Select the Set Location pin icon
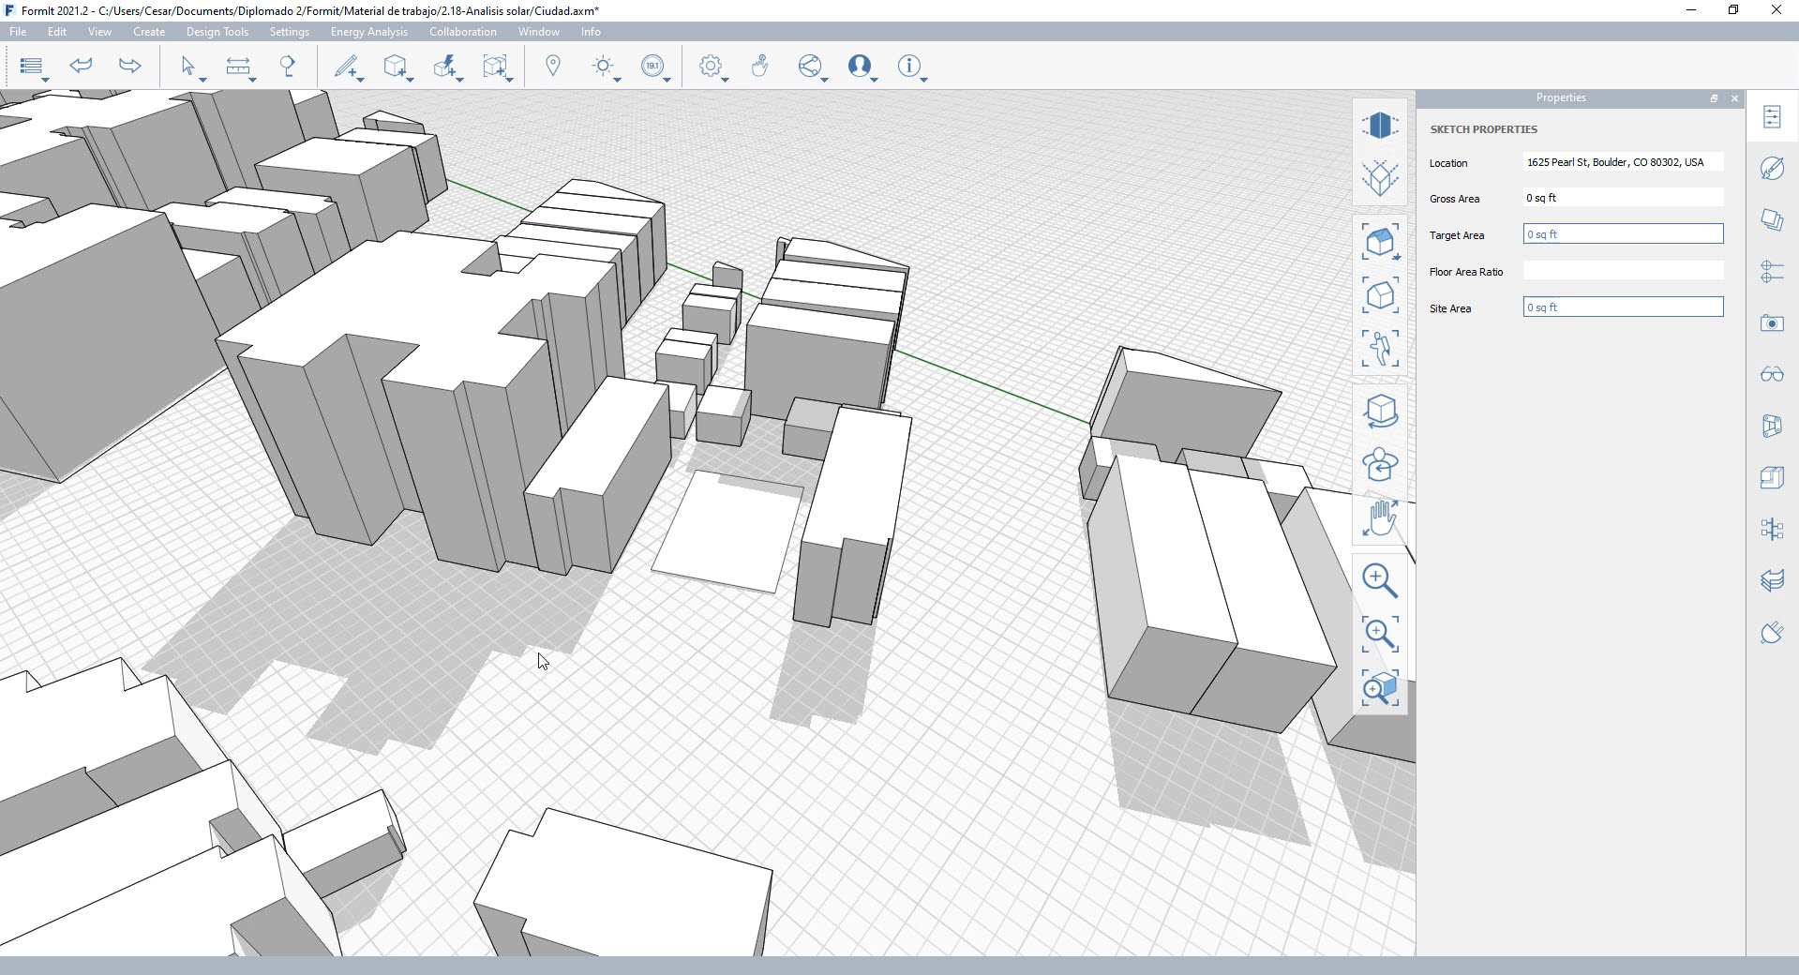The width and height of the screenshot is (1799, 975). (553, 66)
